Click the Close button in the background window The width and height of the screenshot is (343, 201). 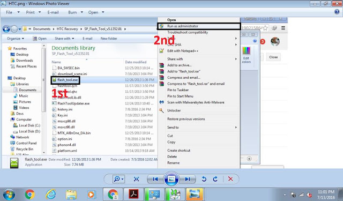tap(273, 57)
